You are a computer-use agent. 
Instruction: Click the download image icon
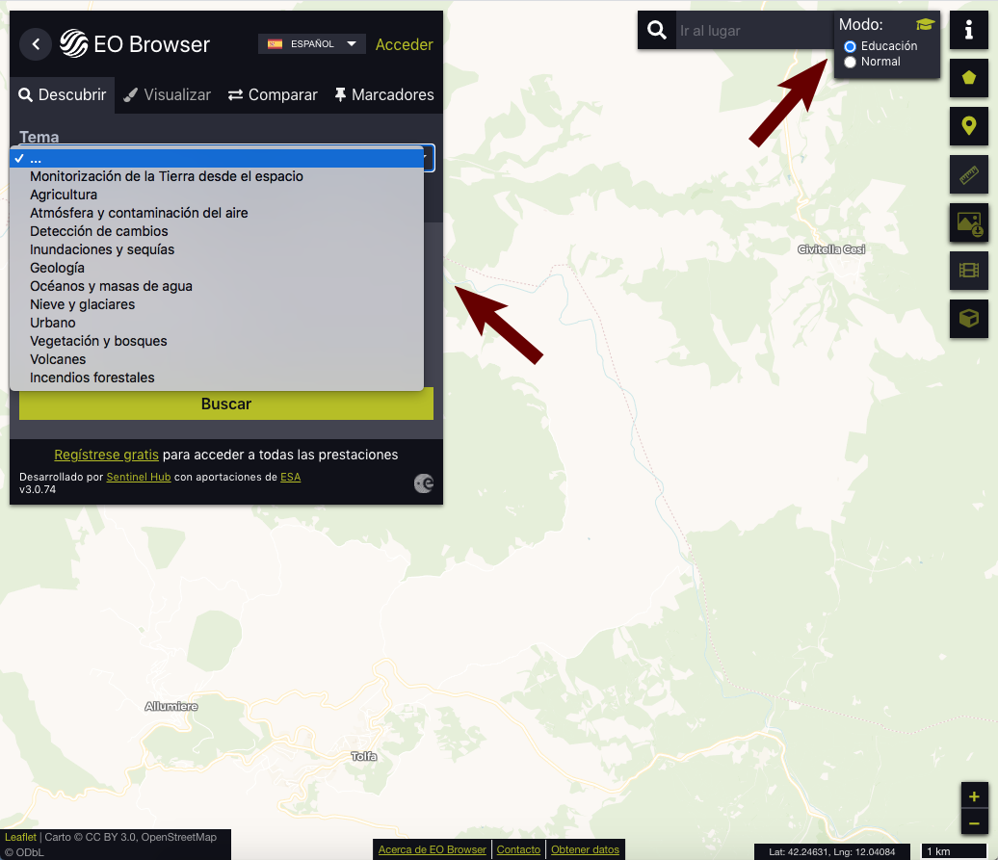coord(969,222)
